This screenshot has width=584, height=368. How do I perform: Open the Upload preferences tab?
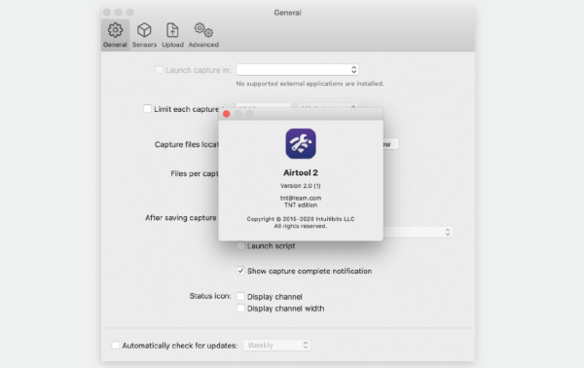(172, 35)
